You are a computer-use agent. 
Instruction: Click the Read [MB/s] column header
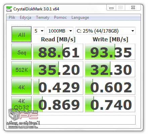[x=58, y=39]
